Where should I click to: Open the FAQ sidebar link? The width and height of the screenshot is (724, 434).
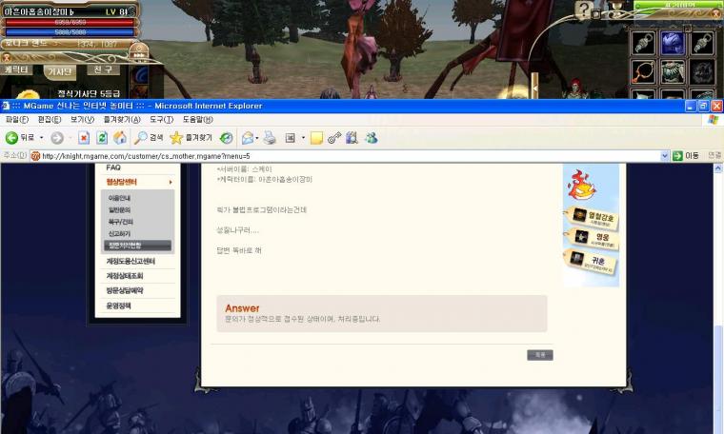(113, 168)
